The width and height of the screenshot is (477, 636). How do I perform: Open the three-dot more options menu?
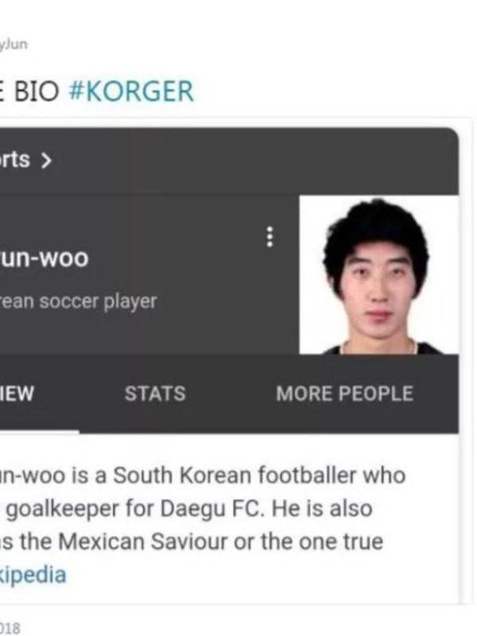(x=270, y=237)
